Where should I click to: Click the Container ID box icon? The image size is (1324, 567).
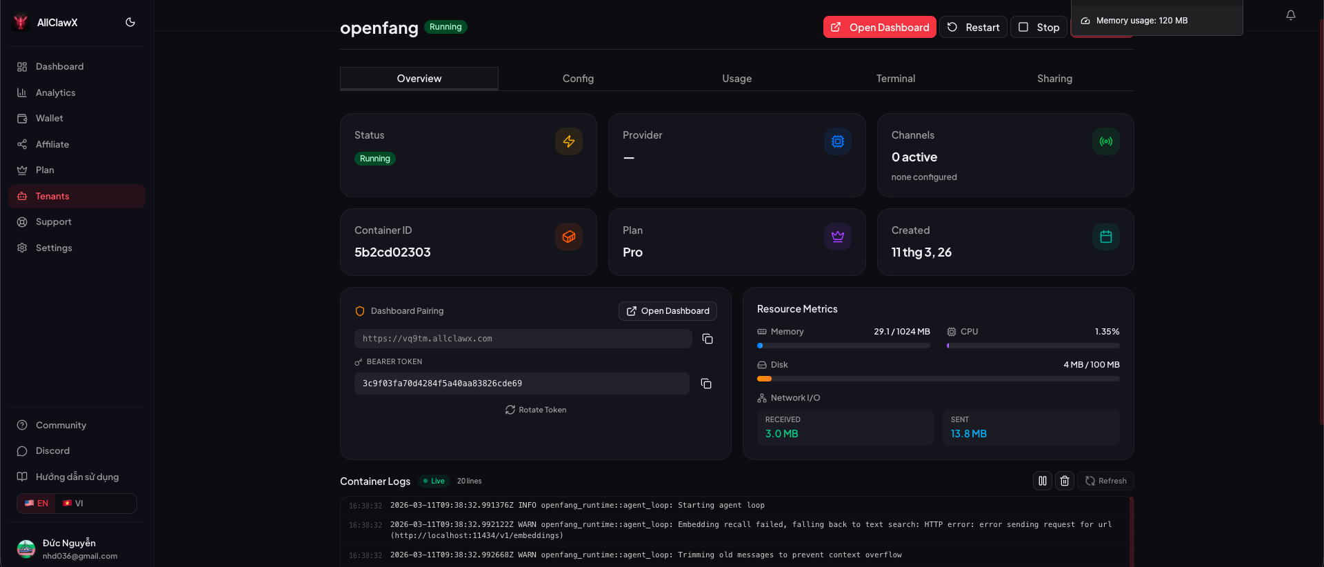pyautogui.click(x=569, y=237)
